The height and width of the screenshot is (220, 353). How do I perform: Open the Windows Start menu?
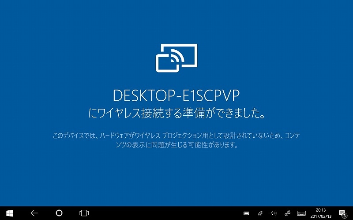click(10, 213)
